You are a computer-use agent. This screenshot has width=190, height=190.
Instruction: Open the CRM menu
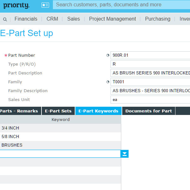52,19
